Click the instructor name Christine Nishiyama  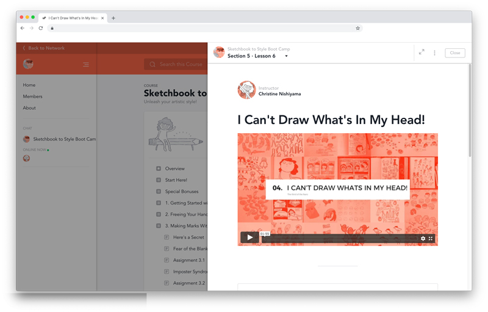point(279,94)
